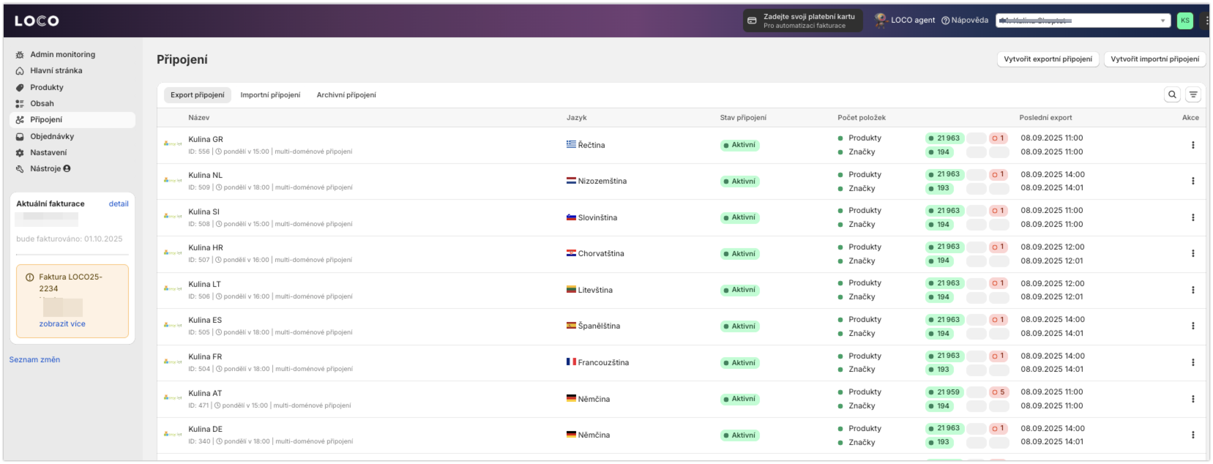This screenshot has height=464, width=1213.
Task: Open actions menu for Kulina LT
Action: click(1192, 290)
